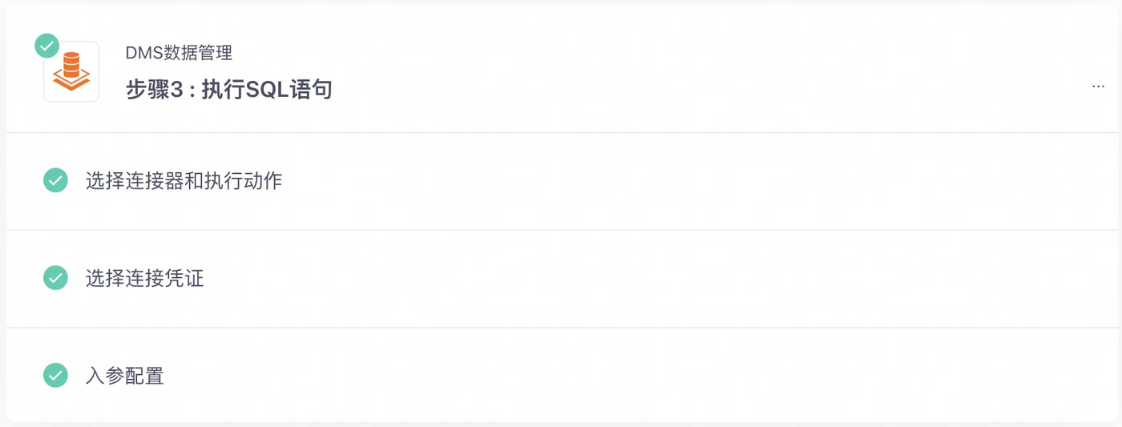Expand the 入参配置 section
Viewport: 1122px width, 427px height.
[562, 376]
